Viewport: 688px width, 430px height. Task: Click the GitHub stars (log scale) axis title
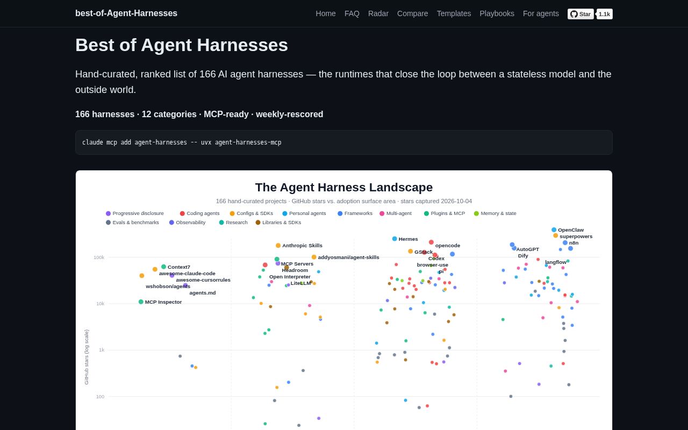[x=87, y=357]
